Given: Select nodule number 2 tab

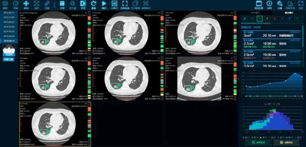Looking at the screenshot, I should (x=260, y=18).
